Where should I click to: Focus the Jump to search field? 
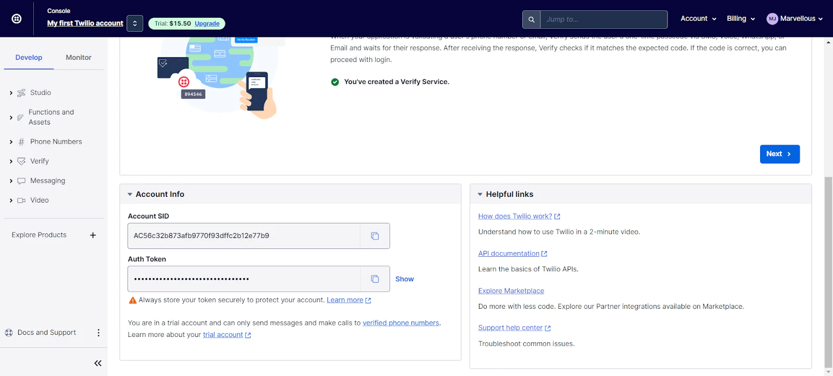click(604, 19)
